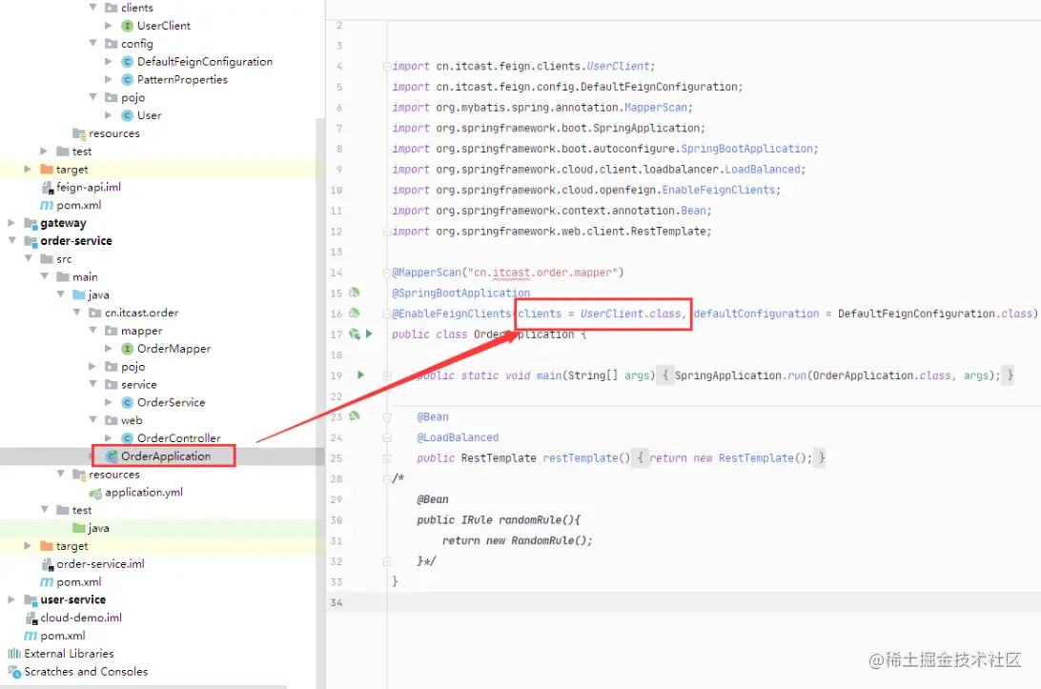This screenshot has height=689, width=1041.
Task: Click the OrderController class icon
Action: [x=128, y=438]
